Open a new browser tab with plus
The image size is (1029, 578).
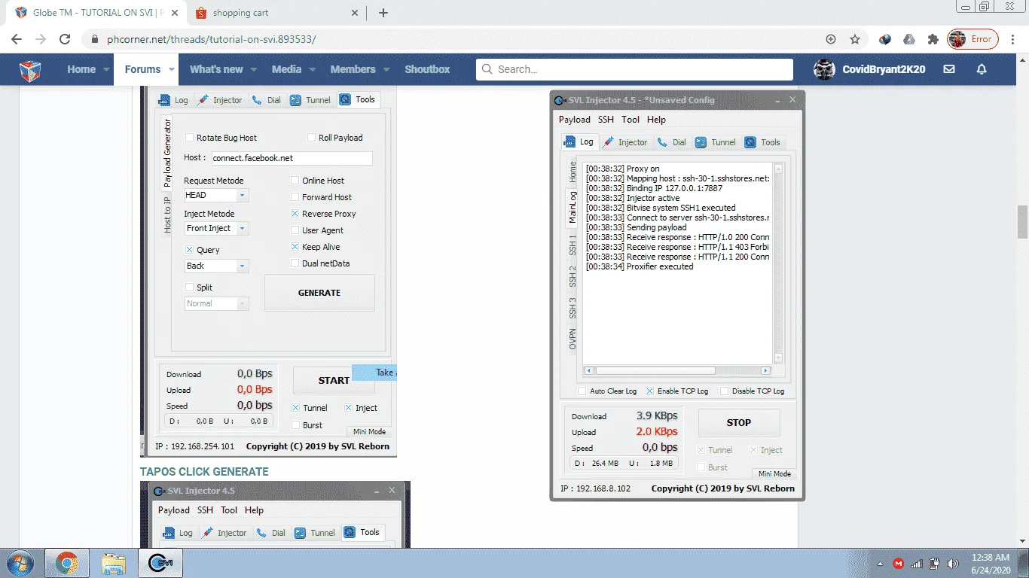click(x=383, y=13)
